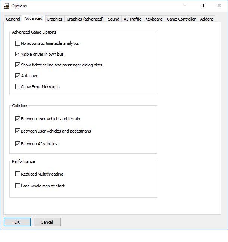Toggle ticket selling and passenger dialog hints

[18, 65]
